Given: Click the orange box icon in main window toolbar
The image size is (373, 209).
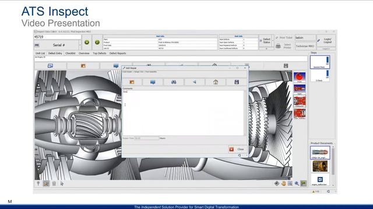Looking at the screenshot, I should pos(83,66).
